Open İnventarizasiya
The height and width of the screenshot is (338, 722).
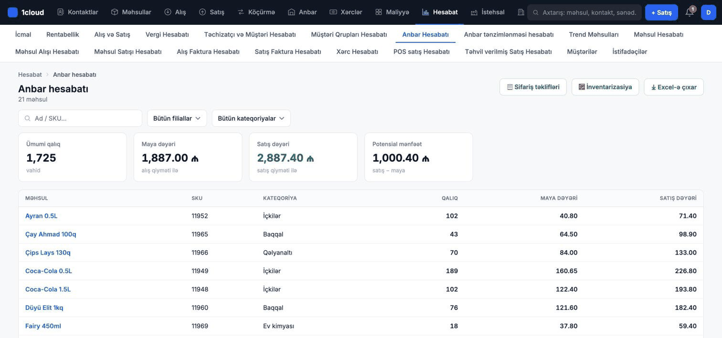pyautogui.click(x=605, y=87)
